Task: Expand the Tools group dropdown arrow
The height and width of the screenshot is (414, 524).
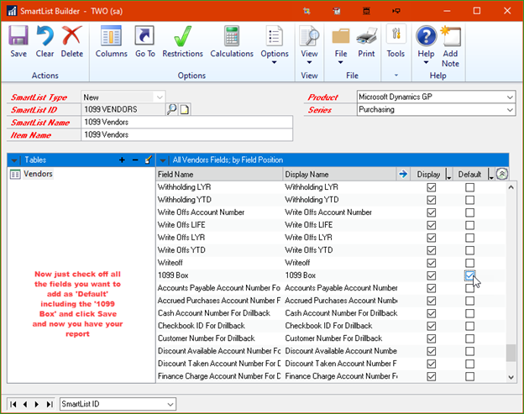Action: [x=396, y=76]
